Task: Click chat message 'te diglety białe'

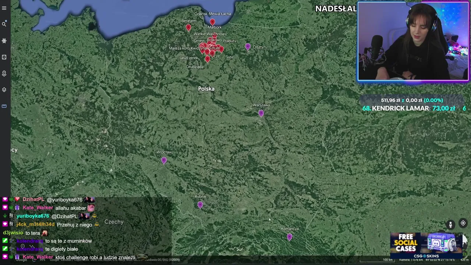Action: tap(61, 249)
